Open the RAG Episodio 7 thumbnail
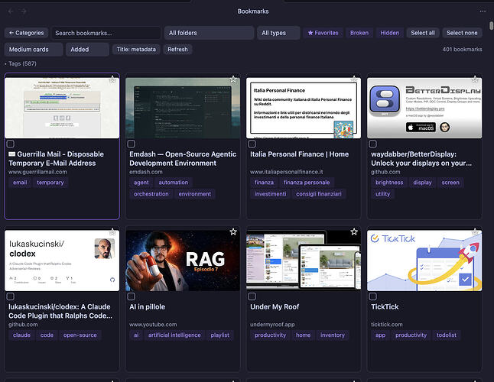494x382 pixels. tap(183, 261)
